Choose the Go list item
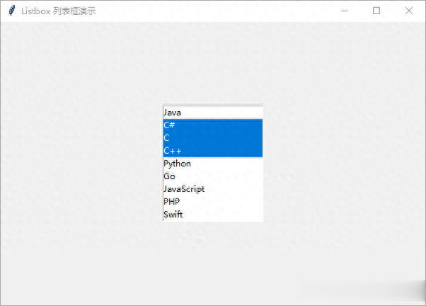 click(213, 176)
